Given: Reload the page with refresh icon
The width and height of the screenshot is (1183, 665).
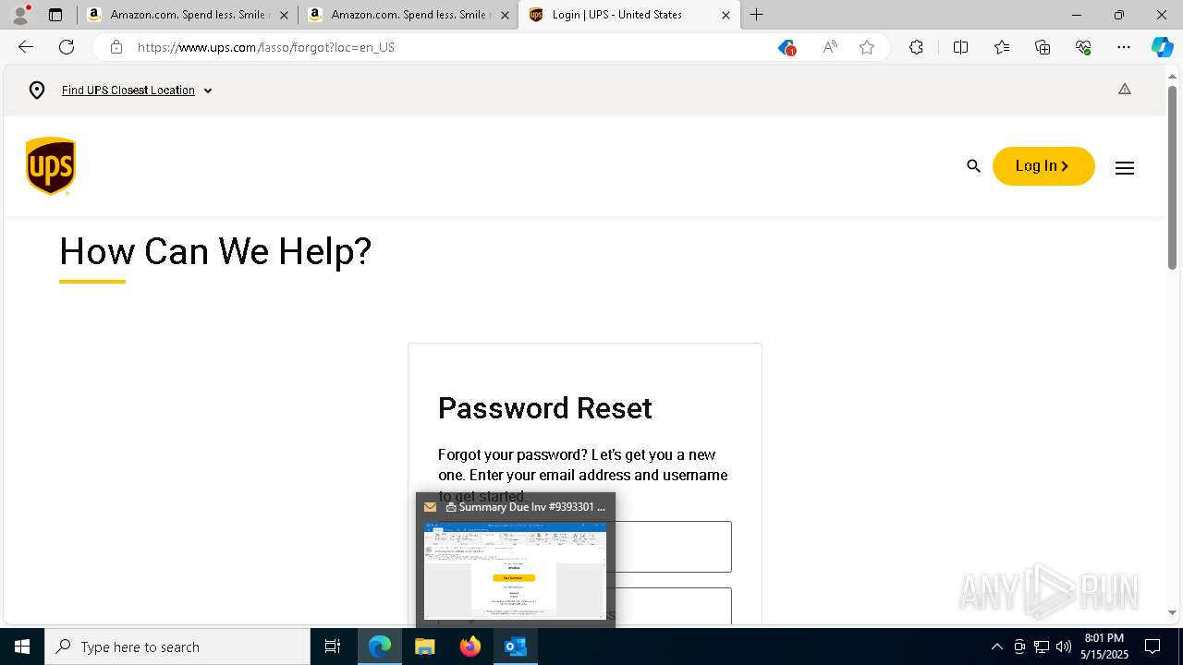Looking at the screenshot, I should click(x=67, y=47).
